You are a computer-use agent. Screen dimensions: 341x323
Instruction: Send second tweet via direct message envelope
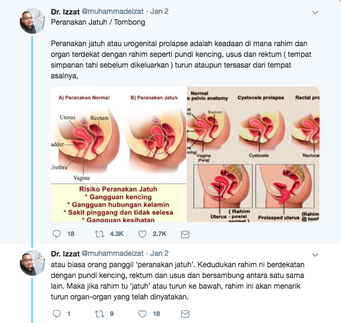pyautogui.click(x=185, y=314)
